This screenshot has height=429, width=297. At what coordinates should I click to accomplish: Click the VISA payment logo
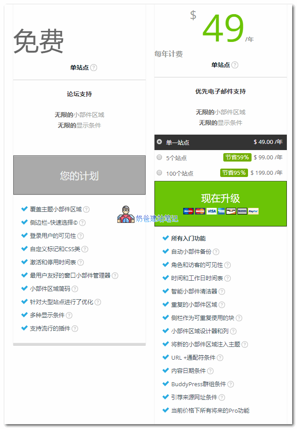[x=211, y=211]
